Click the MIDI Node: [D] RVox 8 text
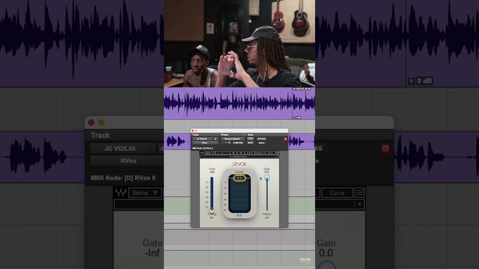The image size is (479, 269). point(203,148)
